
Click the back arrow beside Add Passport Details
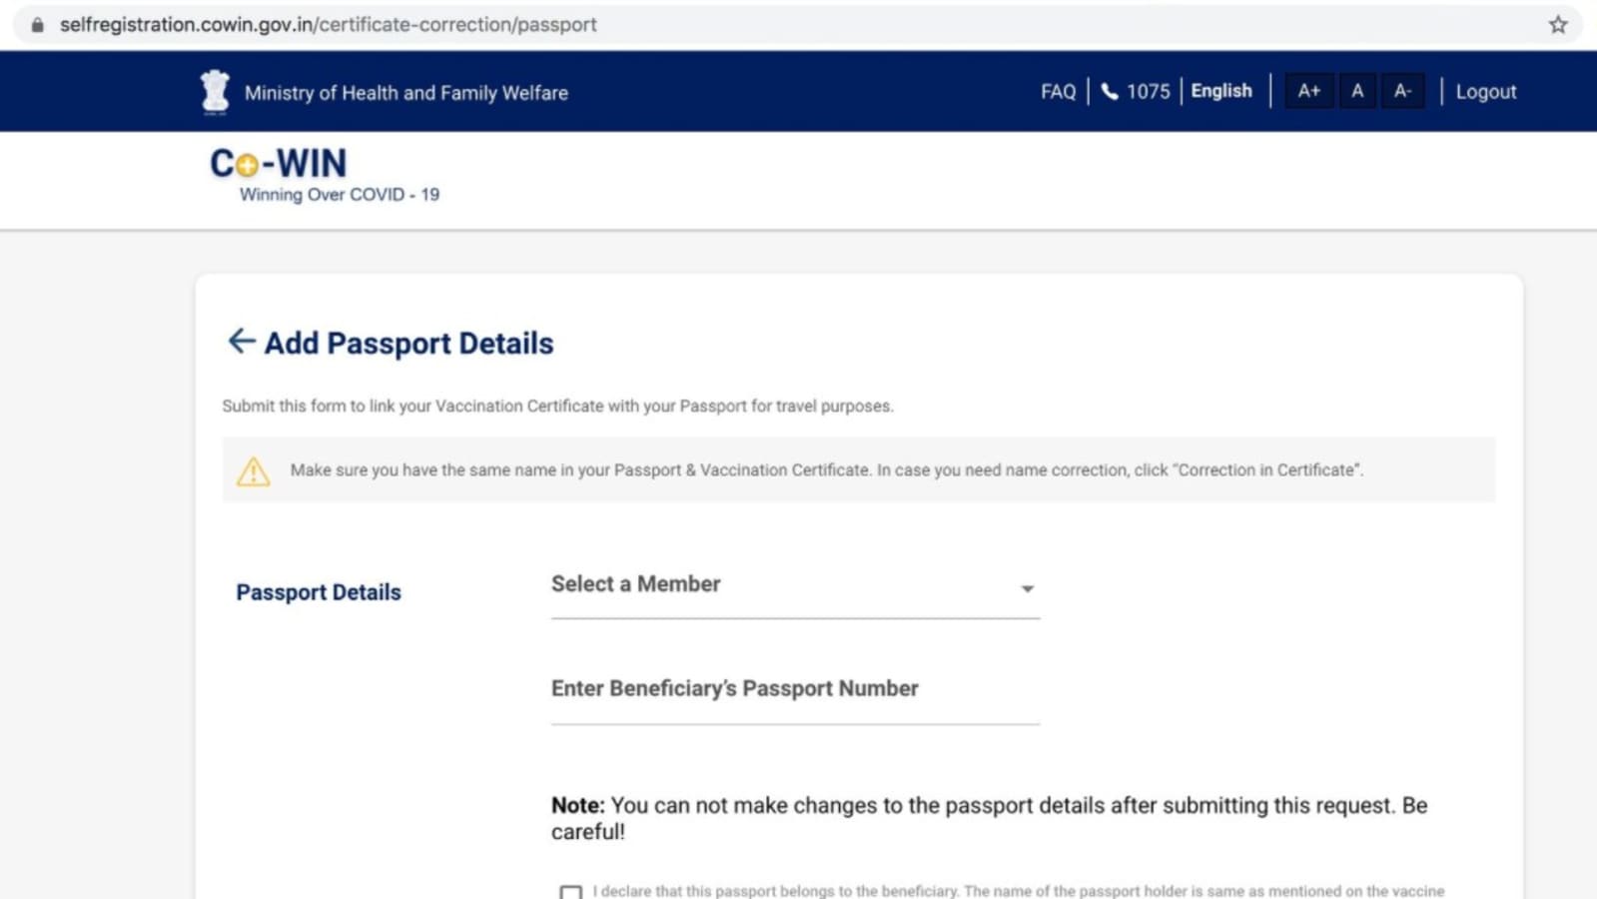pos(240,342)
